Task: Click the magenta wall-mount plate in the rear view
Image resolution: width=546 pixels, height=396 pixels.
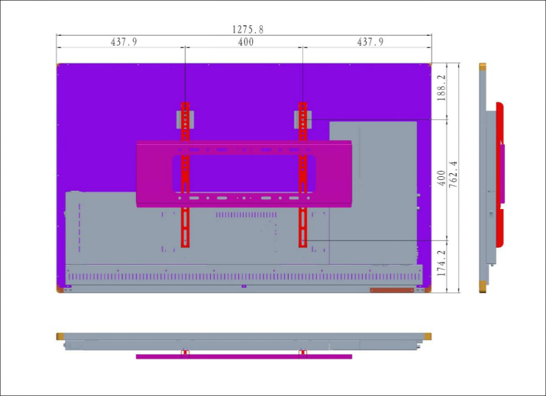Action: coord(244,174)
